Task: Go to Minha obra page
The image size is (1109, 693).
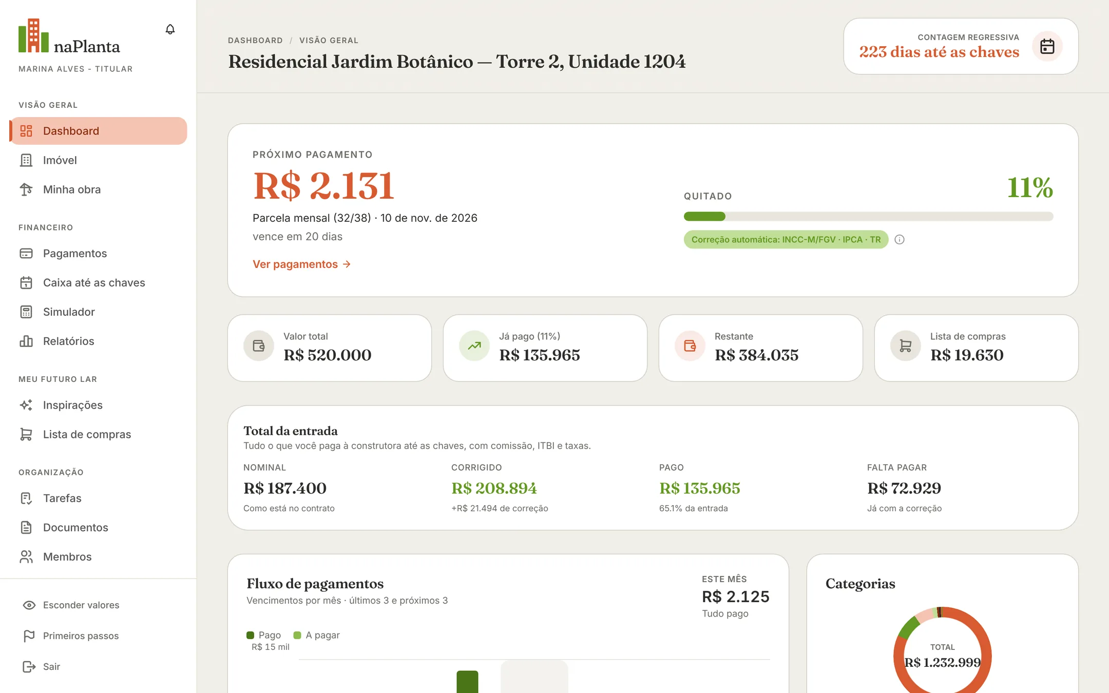Action: click(x=98, y=189)
